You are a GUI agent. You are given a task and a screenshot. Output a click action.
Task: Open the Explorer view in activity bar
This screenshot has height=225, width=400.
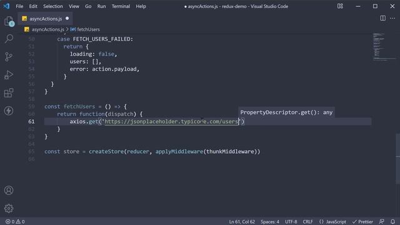click(x=9, y=21)
